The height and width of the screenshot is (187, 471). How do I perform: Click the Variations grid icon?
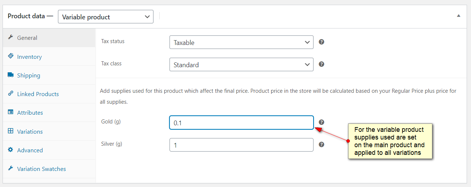coord(11,131)
